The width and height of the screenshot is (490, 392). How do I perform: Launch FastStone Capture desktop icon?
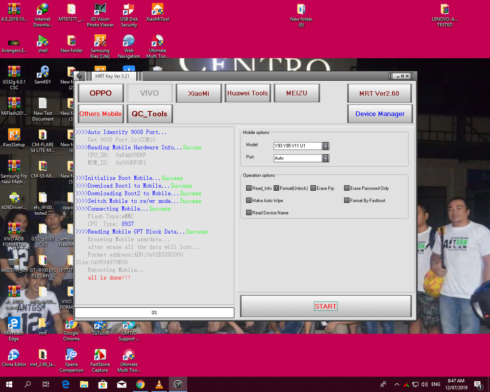pyautogui.click(x=100, y=361)
